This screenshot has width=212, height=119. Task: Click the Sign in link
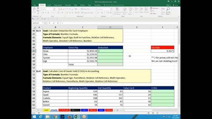169,5
